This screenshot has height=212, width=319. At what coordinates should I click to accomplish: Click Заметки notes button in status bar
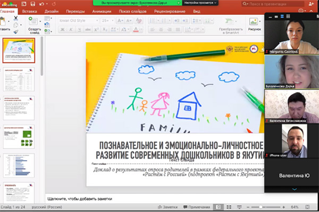coord(168,207)
